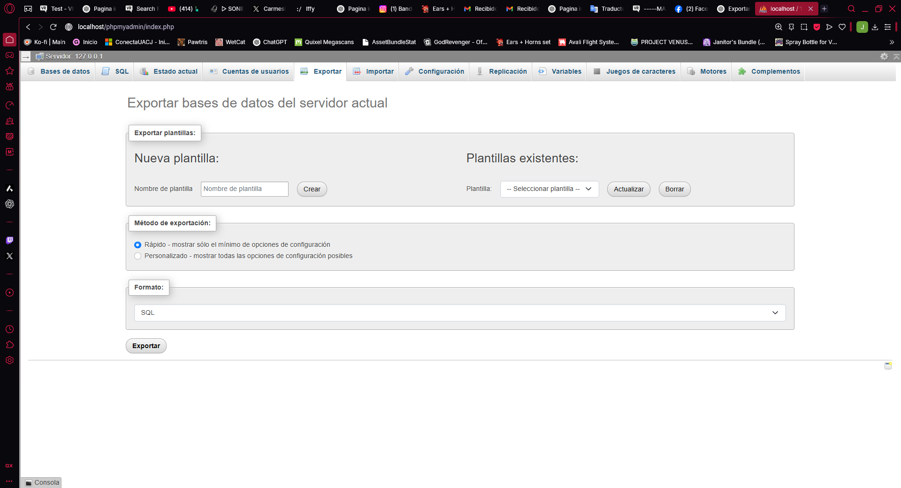Viewport: 901px width, 488px height.
Task: Open the Bases de datos tab
Action: (x=59, y=71)
